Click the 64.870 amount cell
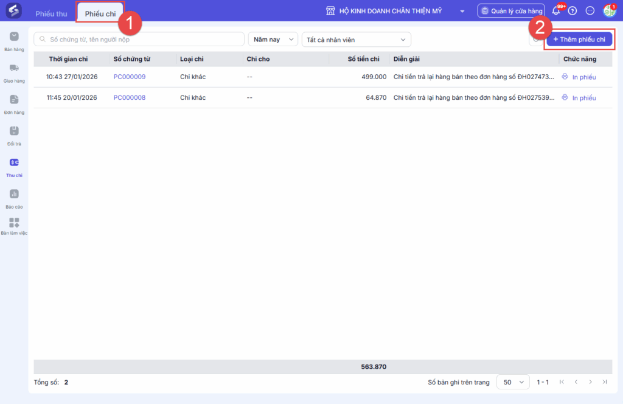The image size is (623, 404). pyautogui.click(x=376, y=97)
